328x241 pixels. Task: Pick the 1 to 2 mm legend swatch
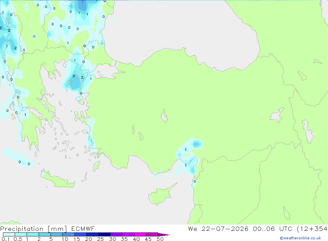32,234
